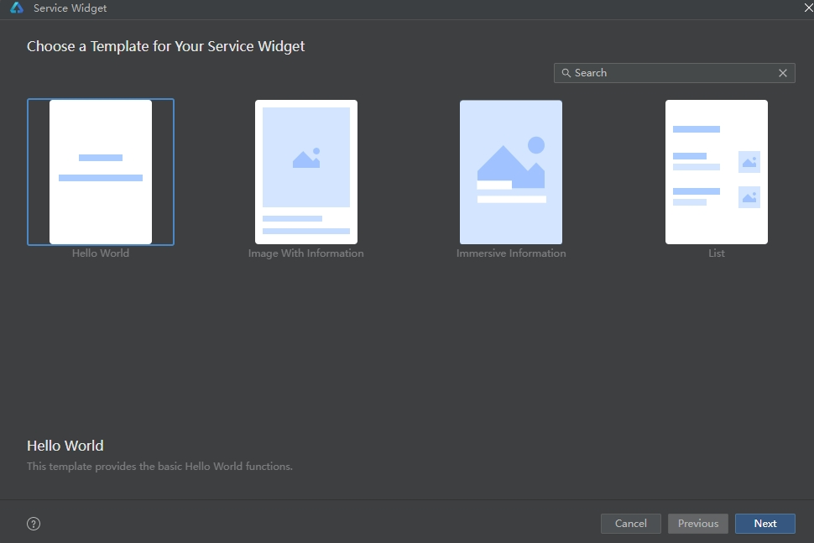Image resolution: width=814 pixels, height=543 pixels.
Task: Click the 'Service Widget' window title
Action: pyautogui.click(x=70, y=8)
